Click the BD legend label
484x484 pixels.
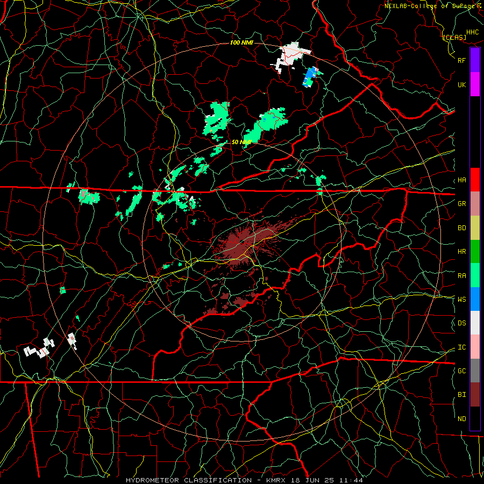(461, 228)
